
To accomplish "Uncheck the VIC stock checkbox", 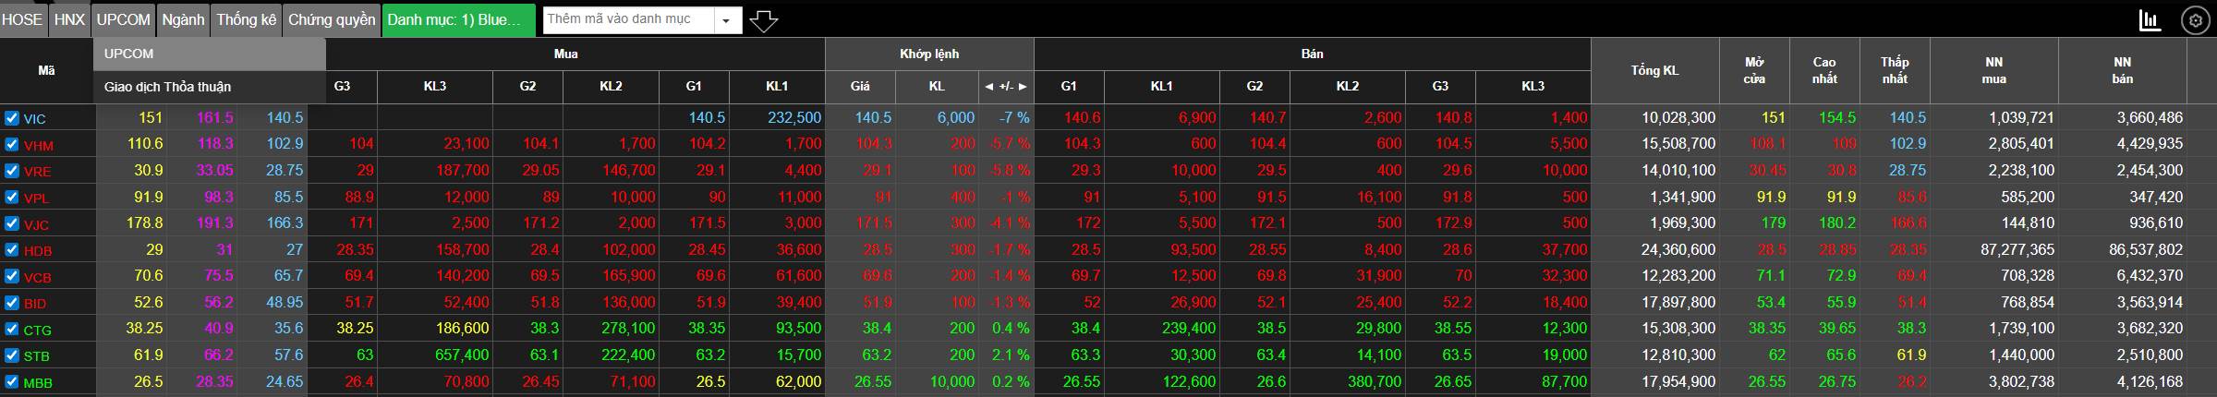I will click(x=11, y=118).
